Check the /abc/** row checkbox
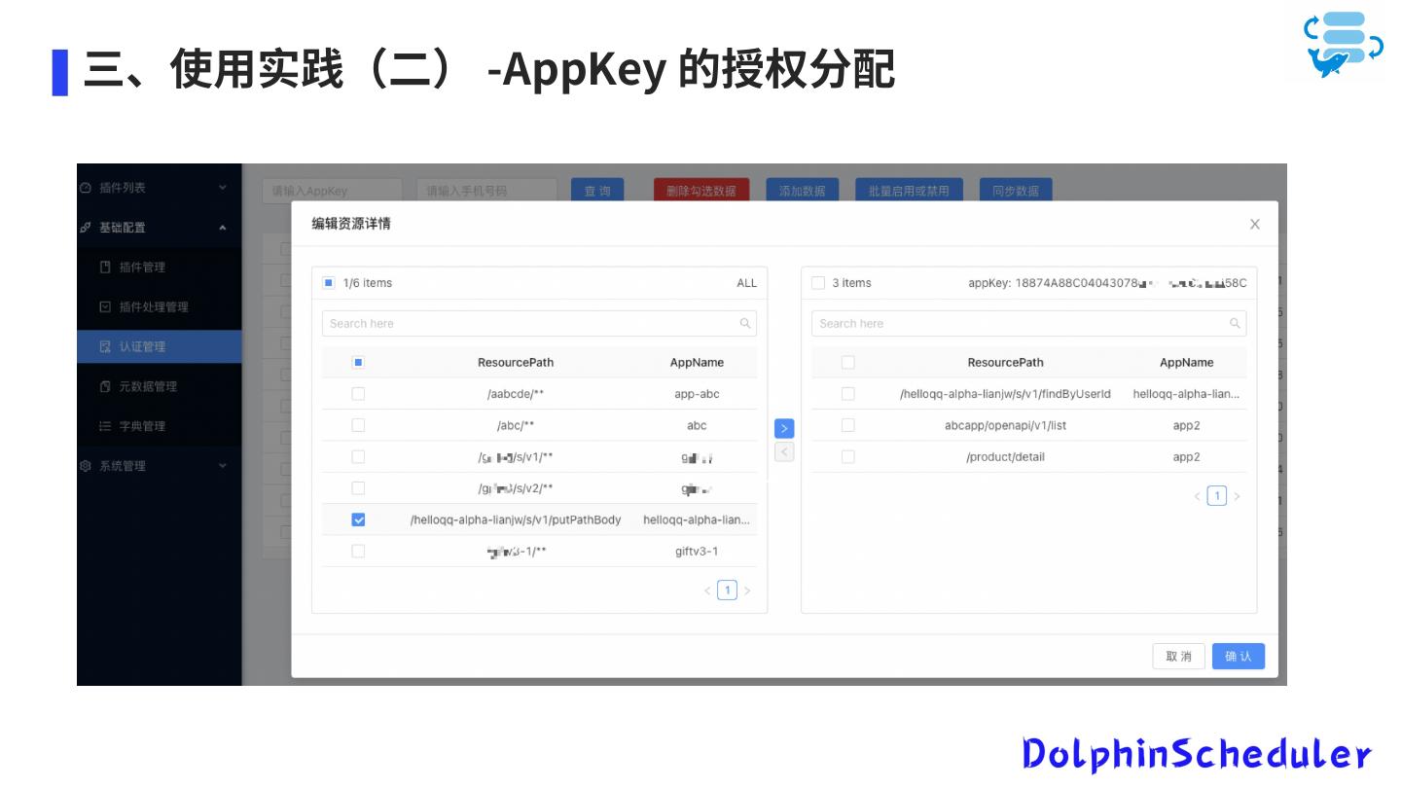Viewport: 1401px width, 788px height. (x=358, y=425)
